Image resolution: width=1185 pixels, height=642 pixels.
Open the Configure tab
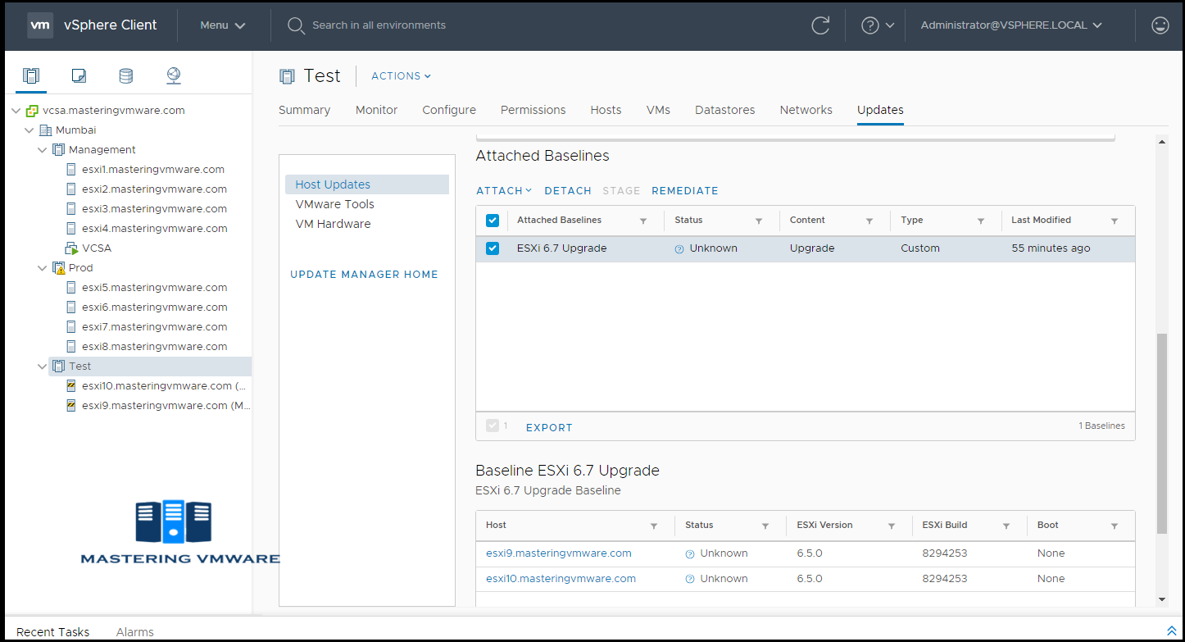tap(449, 110)
